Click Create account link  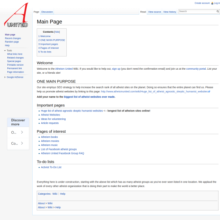pos(202,3)
